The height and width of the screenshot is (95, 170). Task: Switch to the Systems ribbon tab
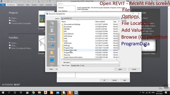pyautogui.click(x=34, y=5)
